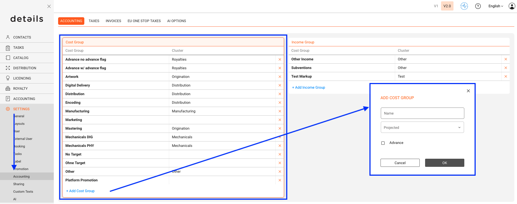The image size is (517, 204).
Task: Remove the Encoding cost group
Action: tap(280, 103)
